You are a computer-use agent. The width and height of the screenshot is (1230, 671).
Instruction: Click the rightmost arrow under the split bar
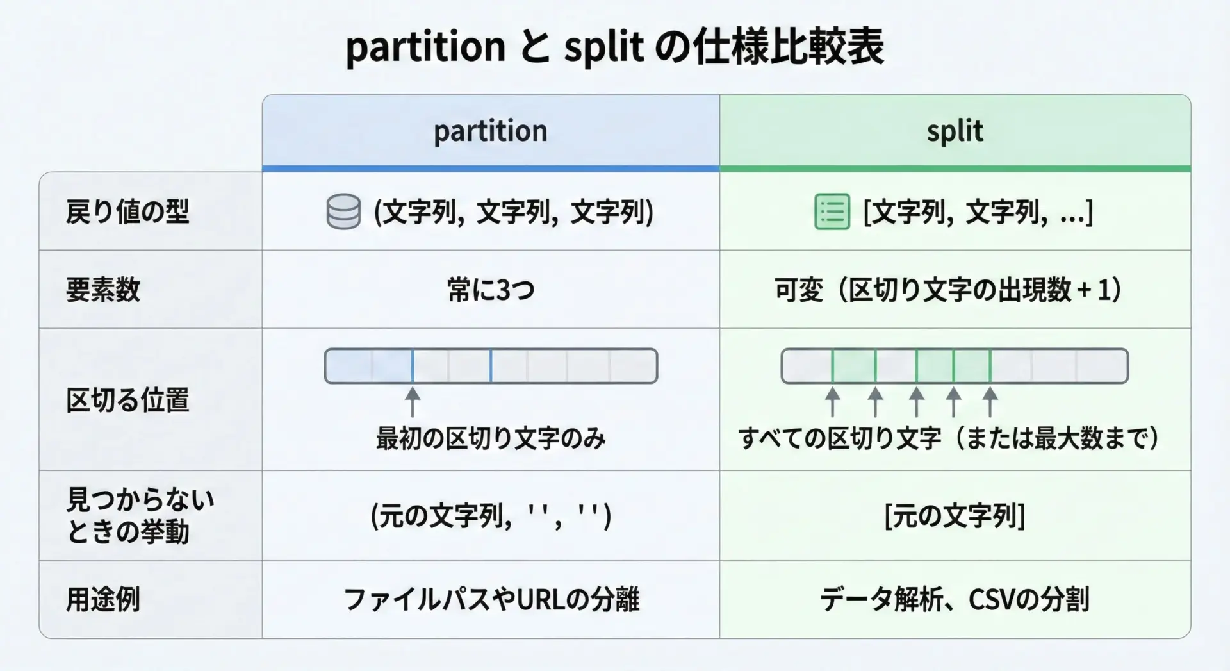[990, 402]
